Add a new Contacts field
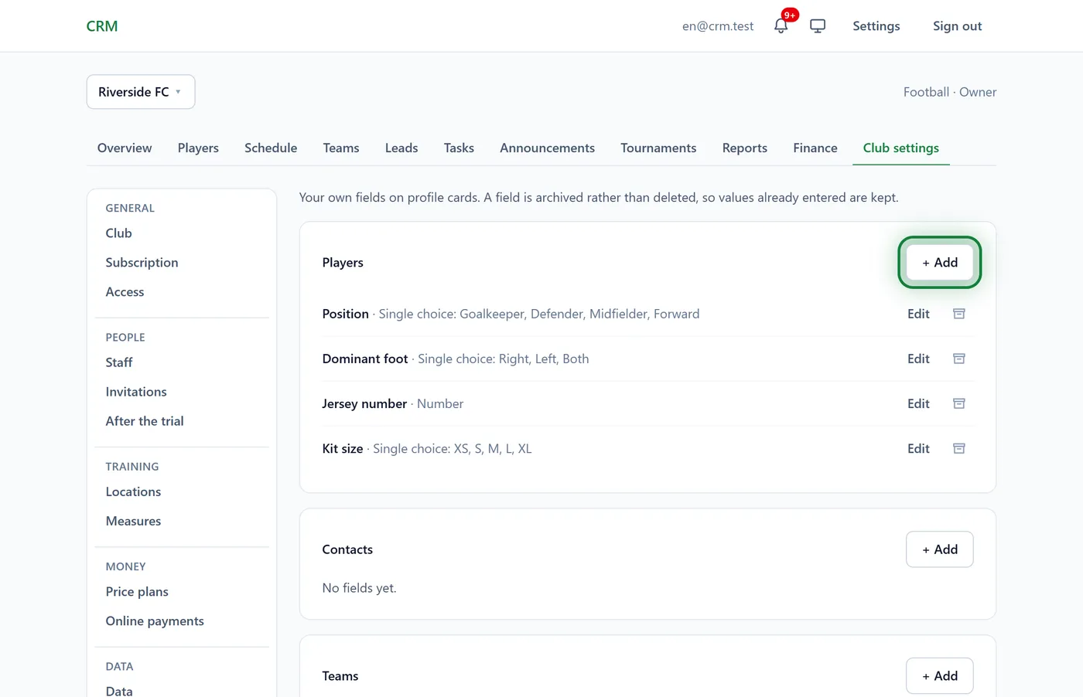 point(940,549)
